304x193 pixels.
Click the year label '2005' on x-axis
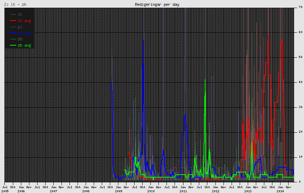(5, 191)
